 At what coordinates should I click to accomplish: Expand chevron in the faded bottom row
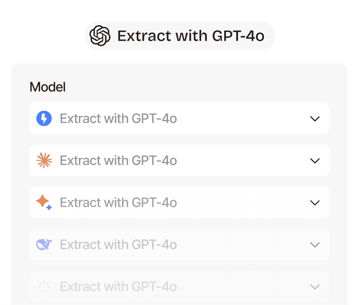click(315, 287)
